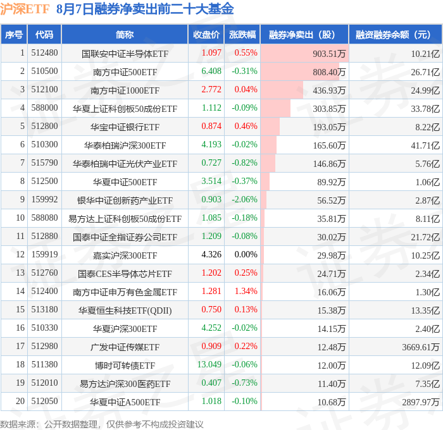This screenshot has width=443, height=430.
Task: Select fund name 华夏中证A500ETF
Action: tap(125, 402)
